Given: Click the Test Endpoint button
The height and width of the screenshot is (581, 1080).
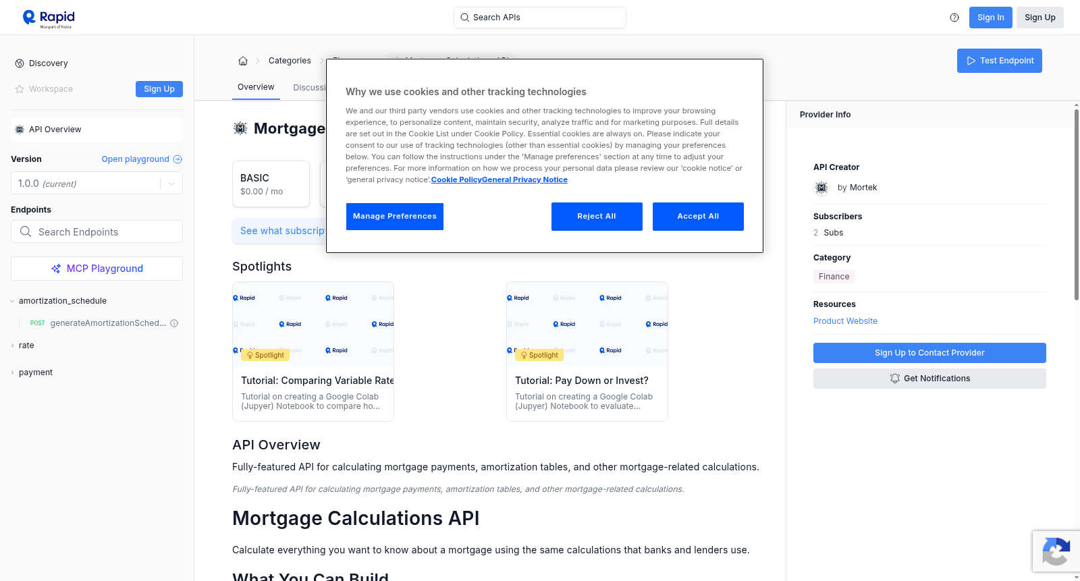Looking at the screenshot, I should point(1000,61).
